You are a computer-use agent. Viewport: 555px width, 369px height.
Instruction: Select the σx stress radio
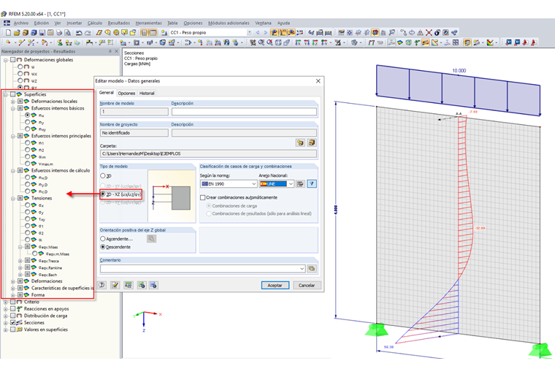point(28,205)
